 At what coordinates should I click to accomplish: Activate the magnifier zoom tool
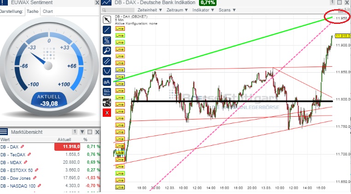pyautogui.click(x=107, y=51)
